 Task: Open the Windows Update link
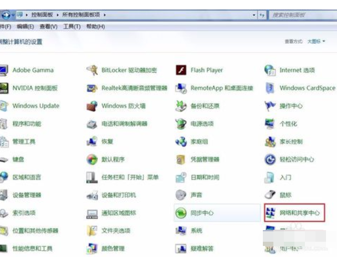click(x=36, y=106)
